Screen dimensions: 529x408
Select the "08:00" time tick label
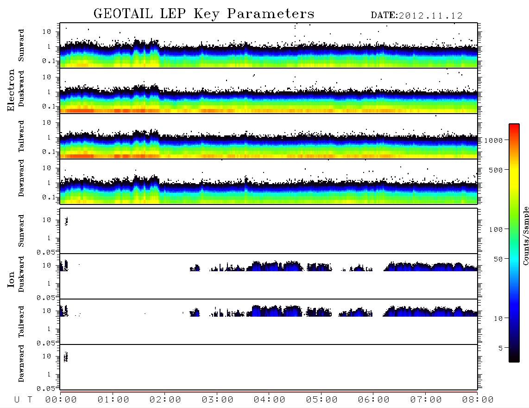[478, 400]
